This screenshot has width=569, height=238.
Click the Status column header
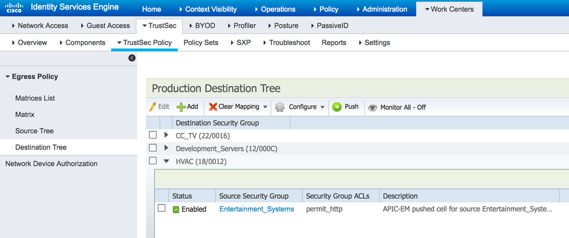click(x=192, y=196)
